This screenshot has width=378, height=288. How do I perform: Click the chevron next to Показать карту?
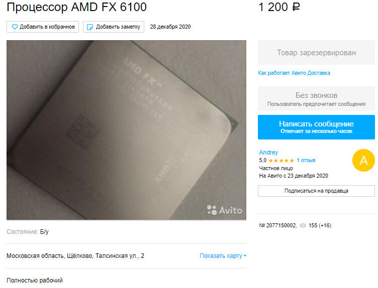point(245,255)
